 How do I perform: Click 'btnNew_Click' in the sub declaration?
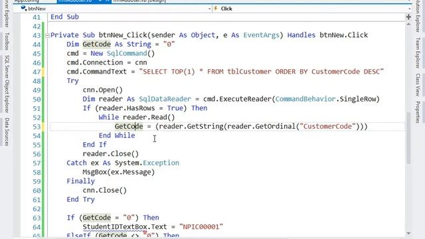click(123, 35)
